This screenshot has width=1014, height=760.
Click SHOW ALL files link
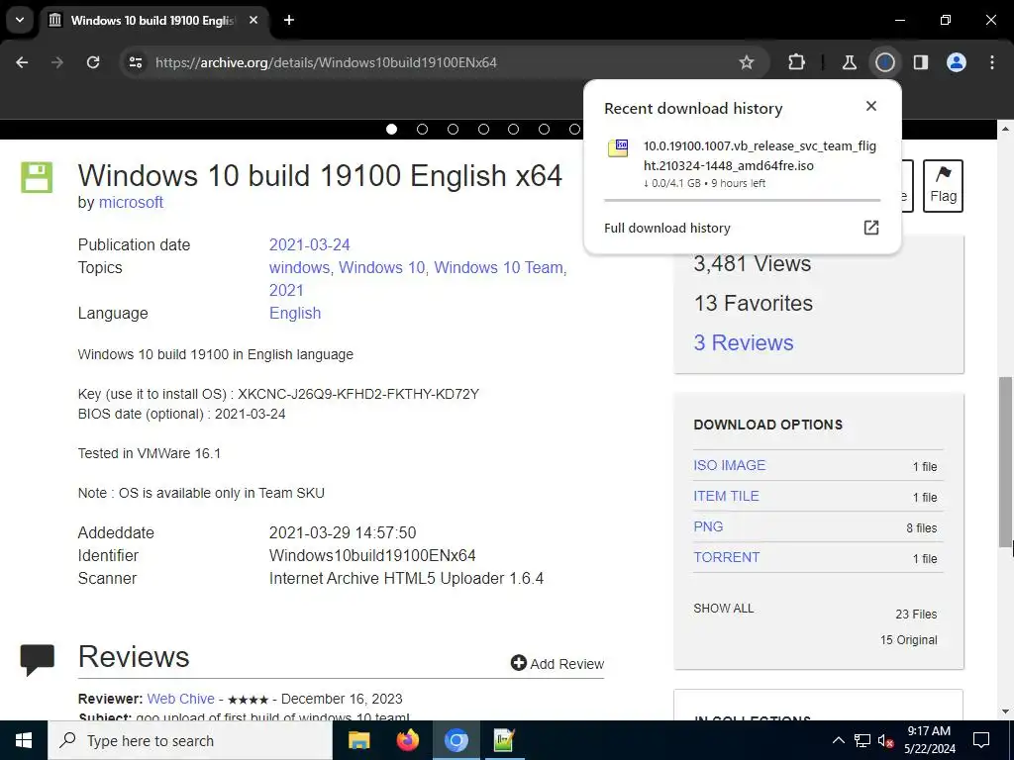pos(724,609)
